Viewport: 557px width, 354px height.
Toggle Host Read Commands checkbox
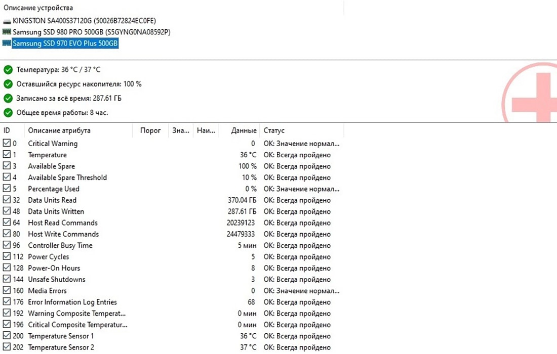(x=7, y=223)
